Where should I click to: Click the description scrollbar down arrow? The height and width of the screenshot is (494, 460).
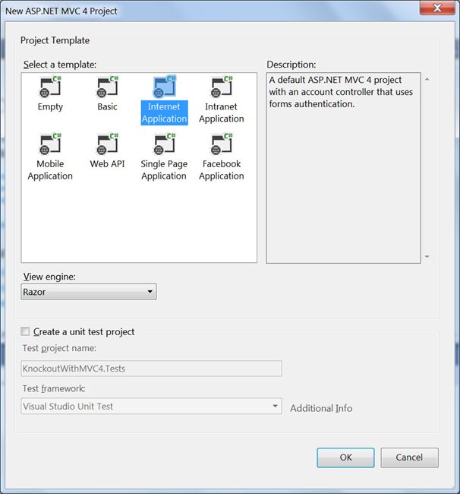pyautogui.click(x=427, y=256)
